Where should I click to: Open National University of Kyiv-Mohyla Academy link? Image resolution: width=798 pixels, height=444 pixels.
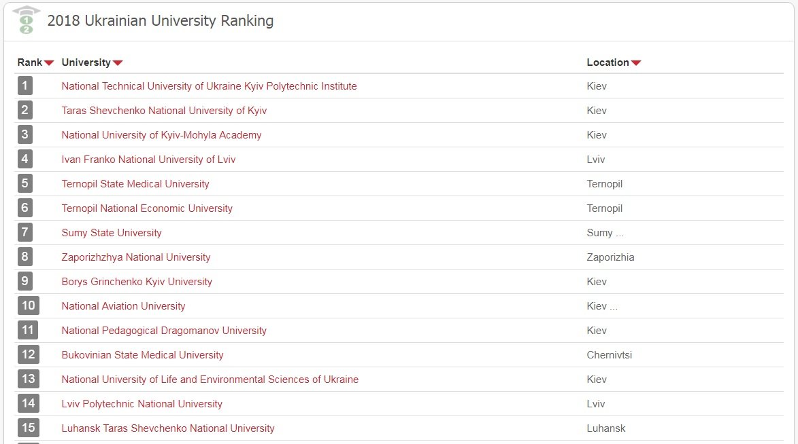point(161,134)
